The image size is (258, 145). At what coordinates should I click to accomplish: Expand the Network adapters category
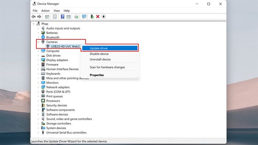38,87
